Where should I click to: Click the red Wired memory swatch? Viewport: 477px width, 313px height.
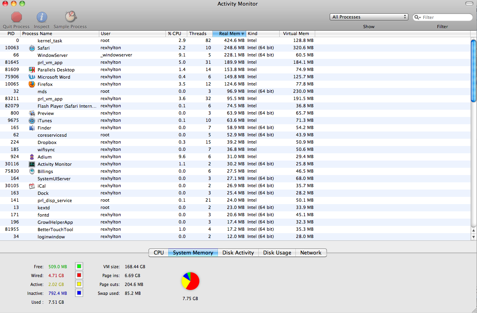coord(79,275)
